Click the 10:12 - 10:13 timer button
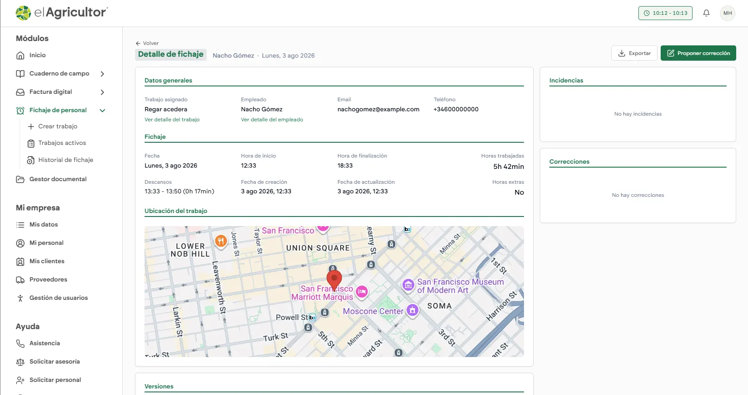Viewport: 748px width, 395px height. [x=665, y=13]
